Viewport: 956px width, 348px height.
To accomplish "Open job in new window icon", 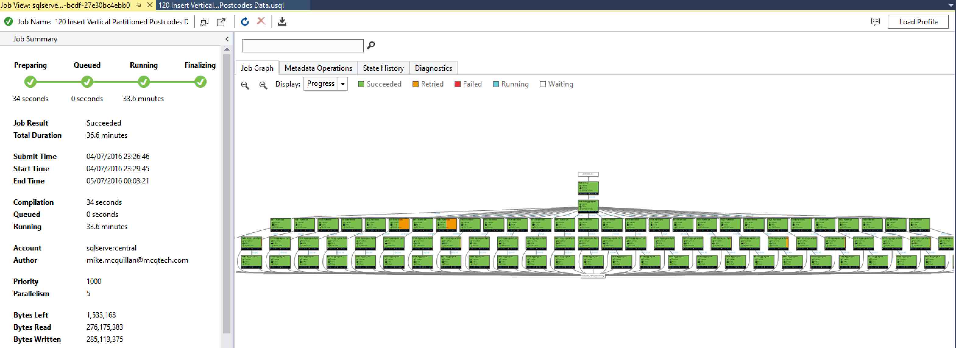I will click(221, 22).
